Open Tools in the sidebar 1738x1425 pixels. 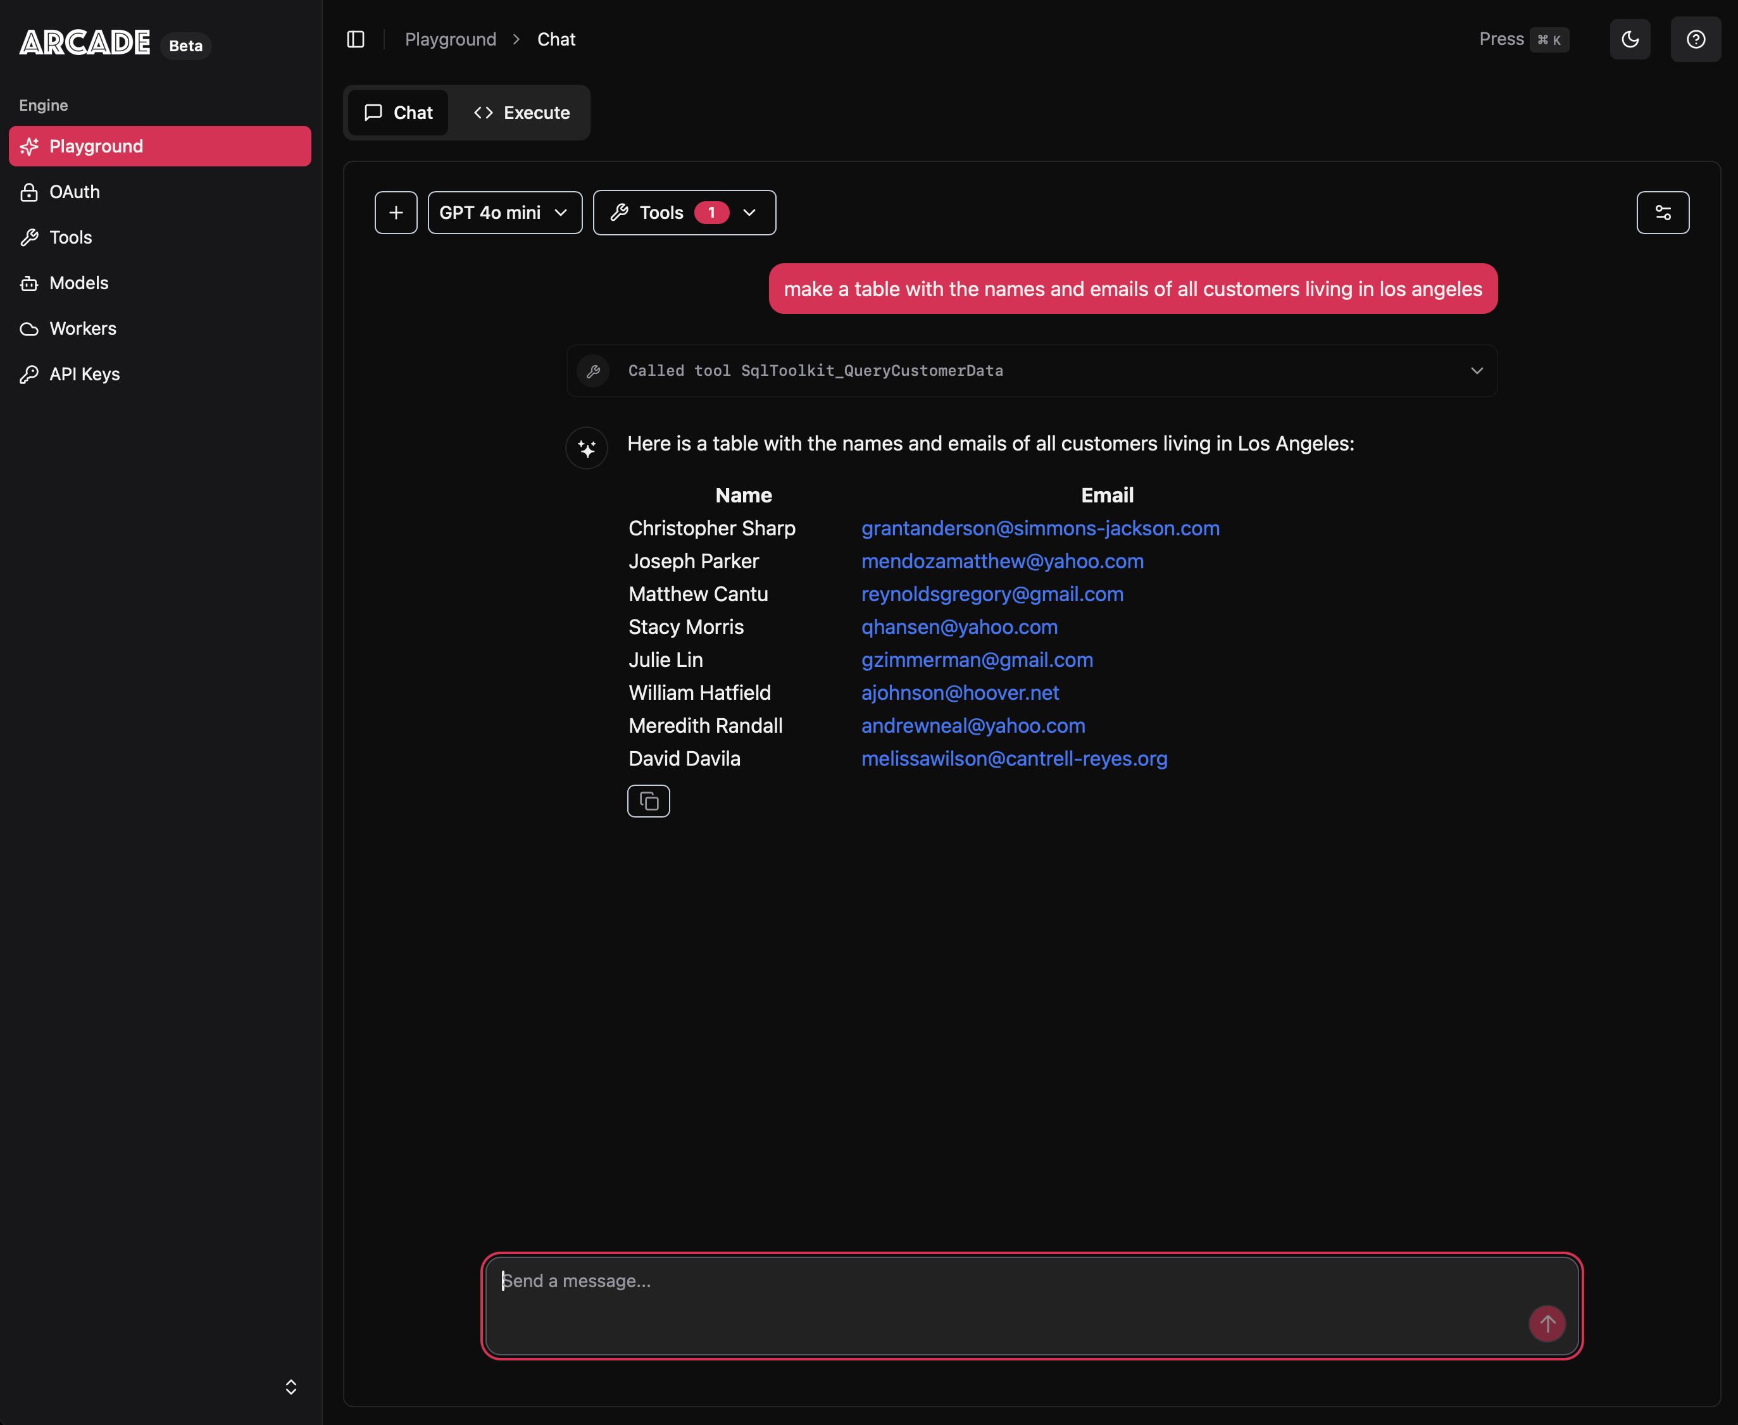click(160, 237)
